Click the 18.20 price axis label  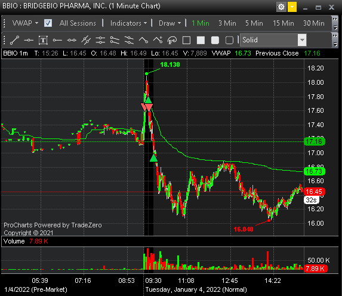click(x=316, y=68)
